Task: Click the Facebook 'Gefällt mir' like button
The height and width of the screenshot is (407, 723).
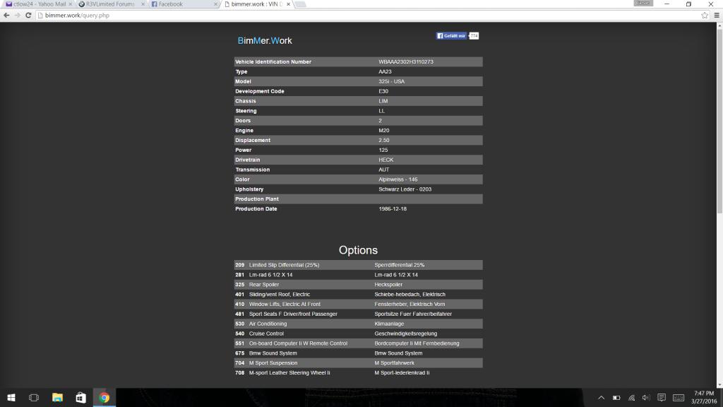Action: [451, 35]
